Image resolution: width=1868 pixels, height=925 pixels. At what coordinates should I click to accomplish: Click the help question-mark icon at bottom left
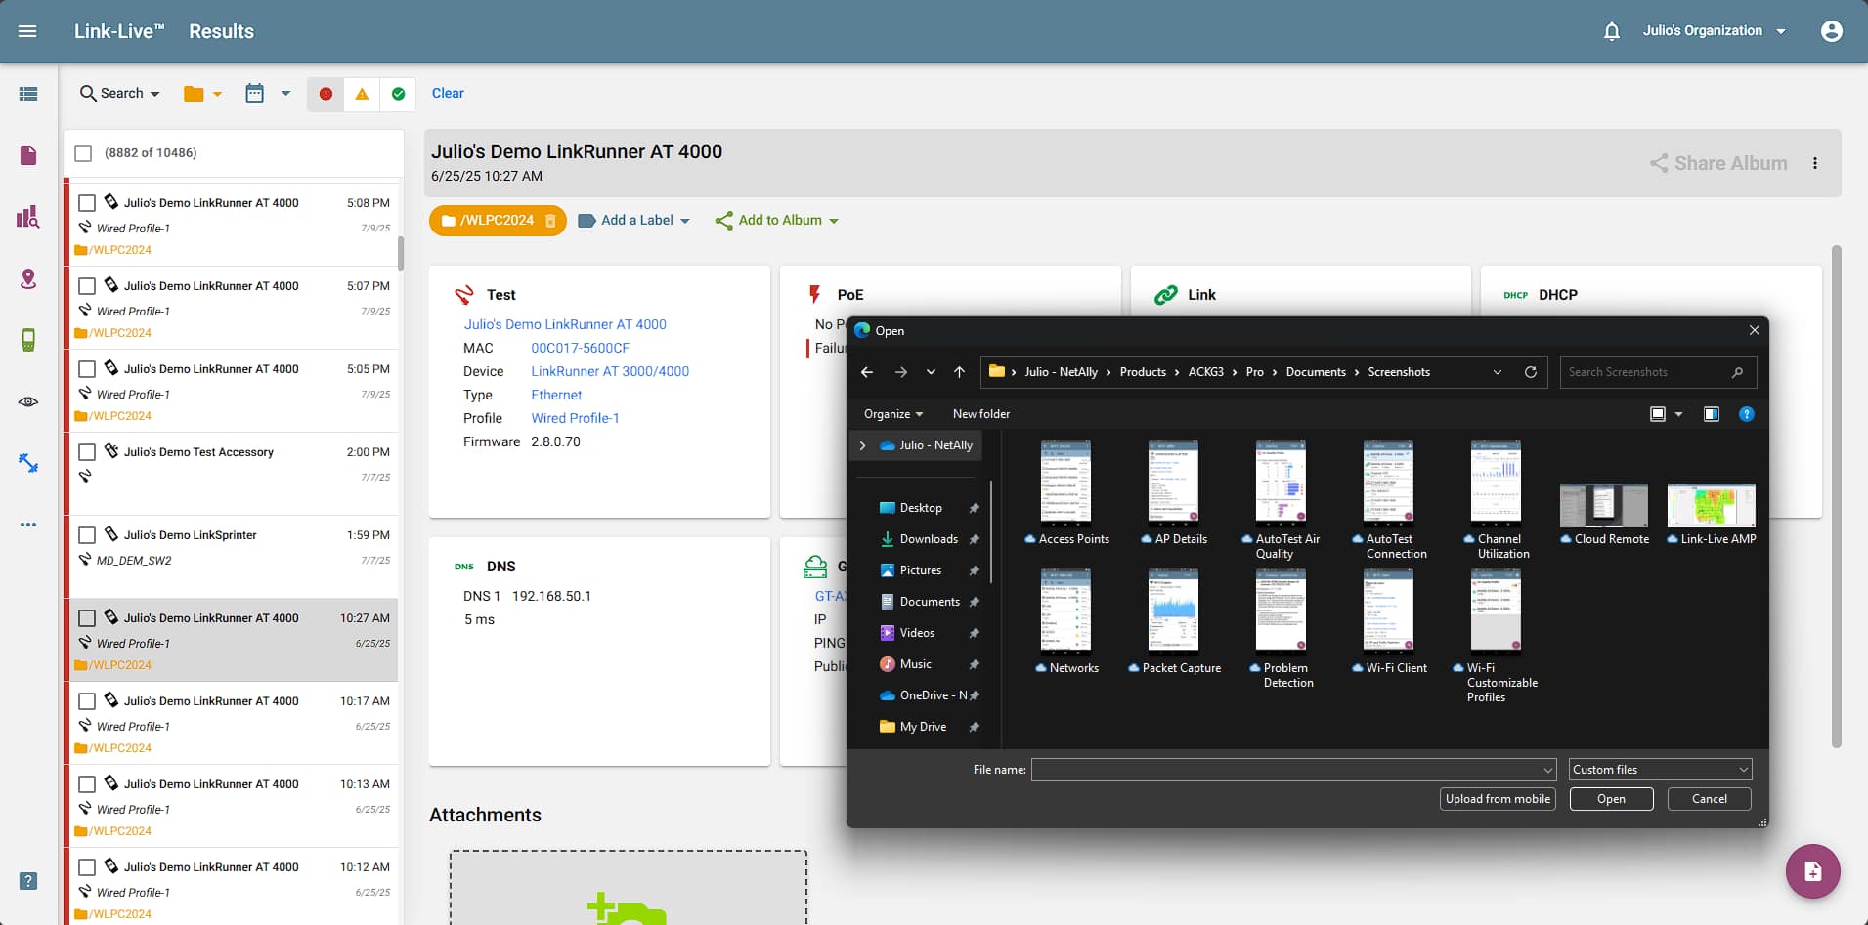pyautogui.click(x=26, y=882)
